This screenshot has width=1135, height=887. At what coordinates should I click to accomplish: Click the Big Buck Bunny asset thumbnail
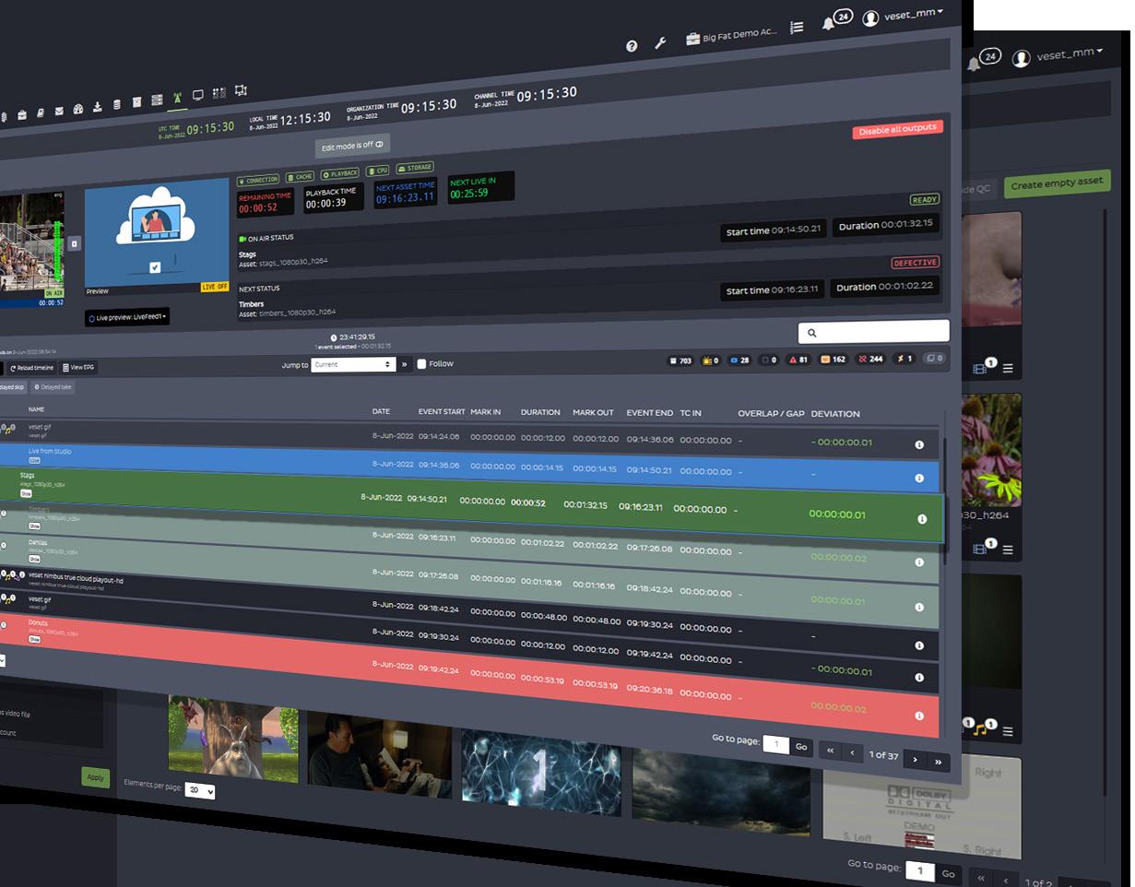(x=233, y=740)
